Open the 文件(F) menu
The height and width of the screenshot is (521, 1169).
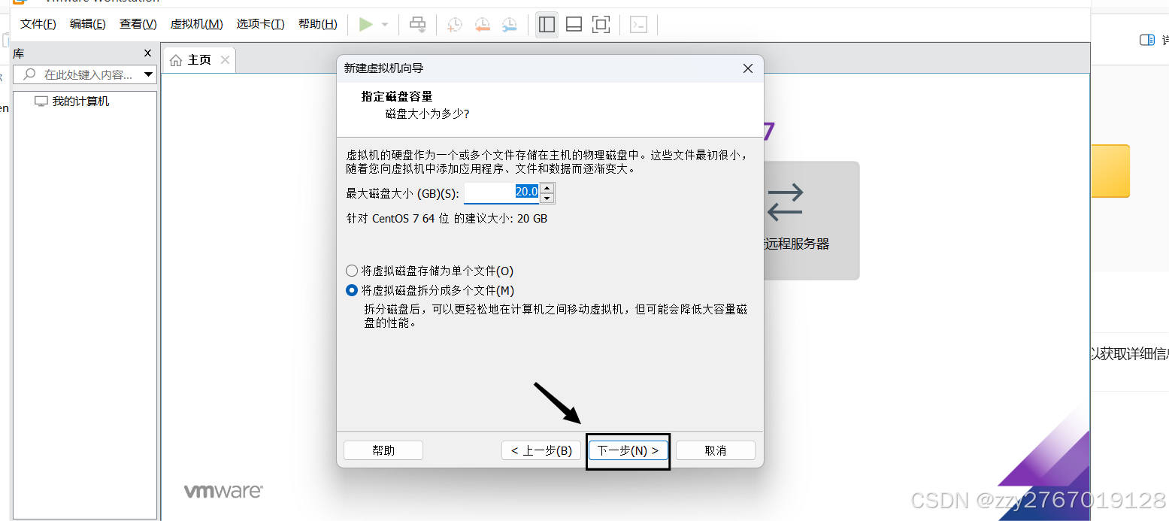point(38,24)
